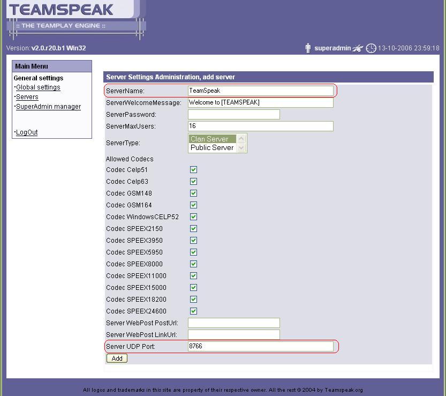Click the version text v2.0.r20.b1 Win32
446x396 pixels.
[58, 48]
